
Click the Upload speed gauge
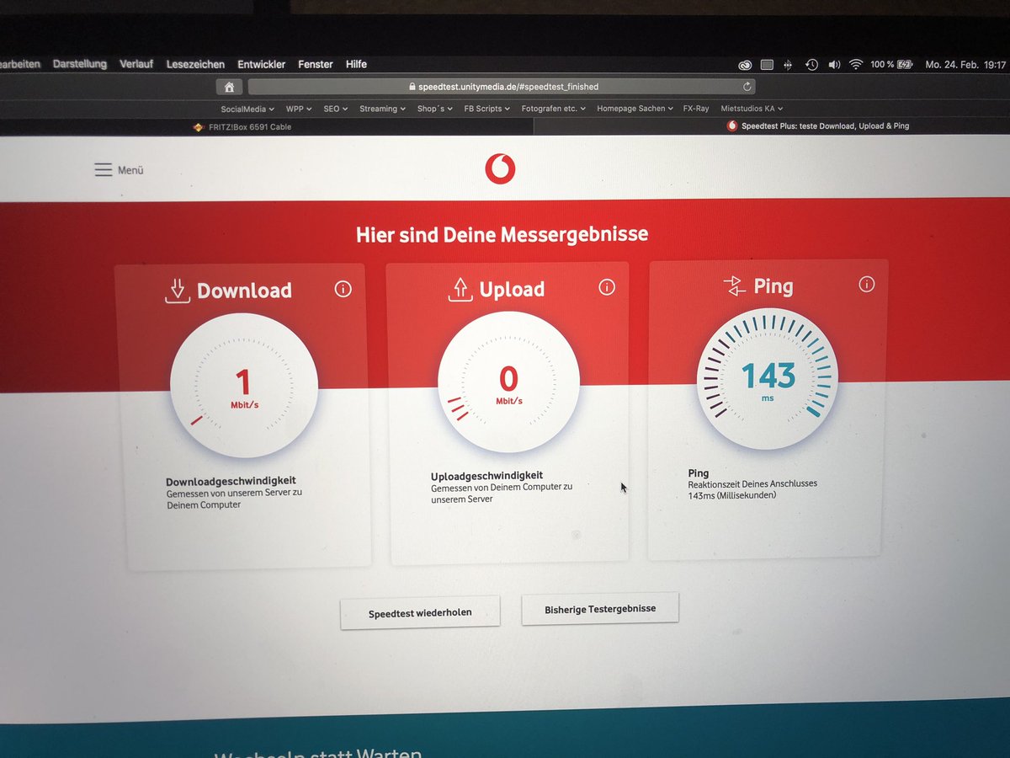508,382
